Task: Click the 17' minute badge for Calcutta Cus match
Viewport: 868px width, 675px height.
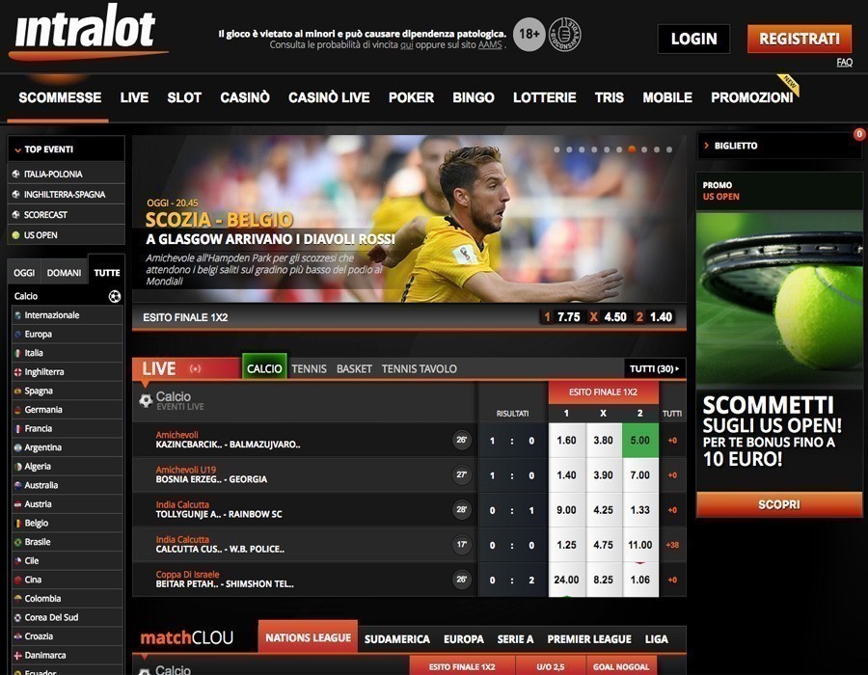Action: coord(461,545)
